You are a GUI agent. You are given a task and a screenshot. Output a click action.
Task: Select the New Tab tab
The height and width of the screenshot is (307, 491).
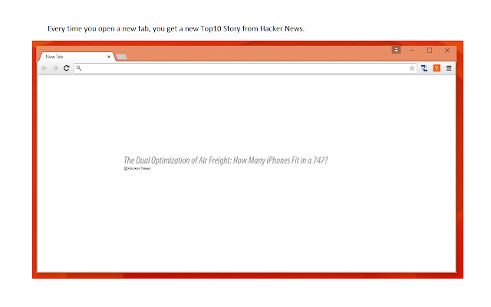click(76, 57)
